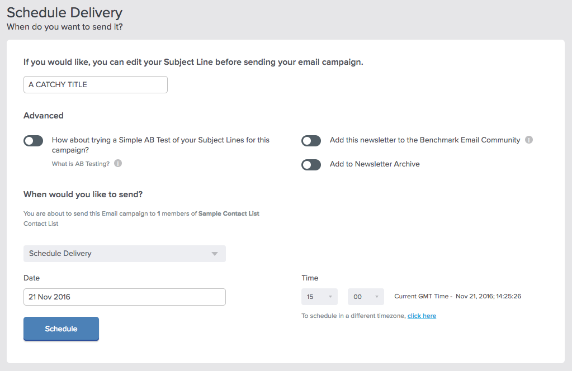Click the "click here" timezone link

point(422,316)
